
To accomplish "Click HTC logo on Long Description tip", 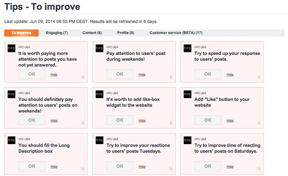I will pos(11,140).
